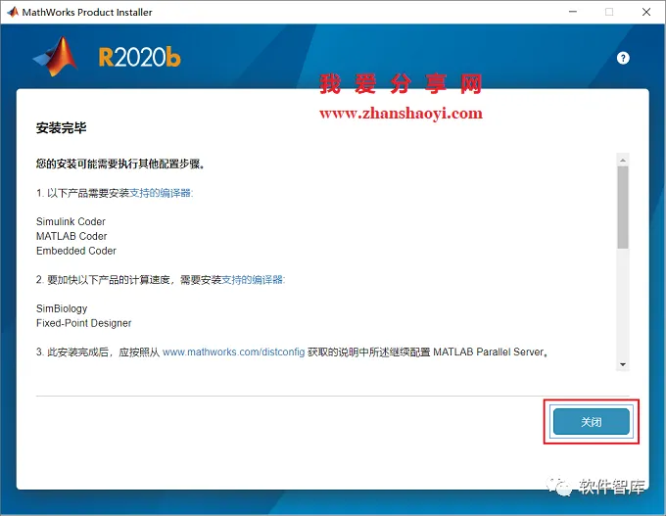Select the text Simulink Coder
The image size is (666, 516).
coord(71,221)
